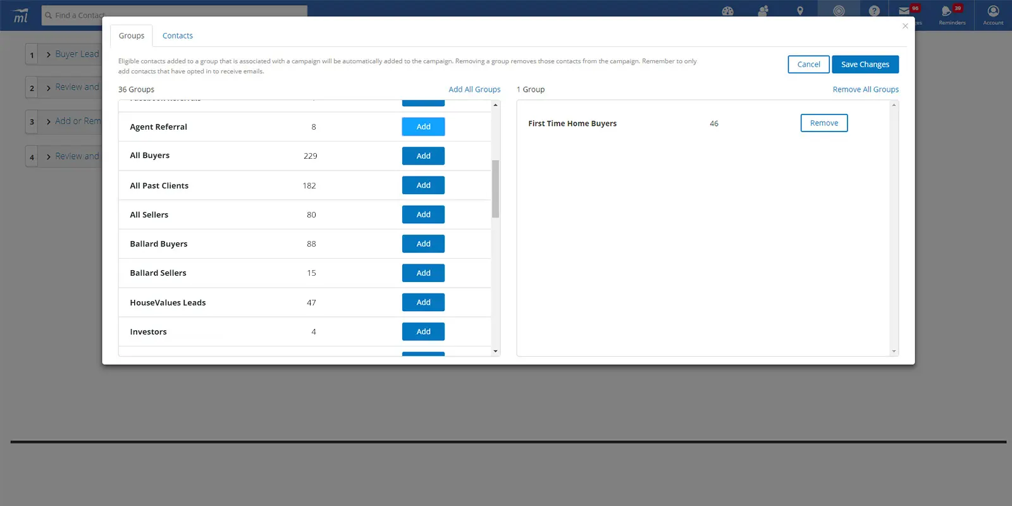Image resolution: width=1012 pixels, height=506 pixels.
Task: Click Save Changes button
Action: click(x=865, y=65)
